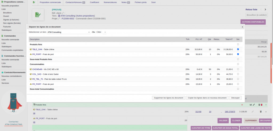Select the COL_SAD Colle à bois checkbox
This screenshot has width=273, height=131.
pos(238,74)
